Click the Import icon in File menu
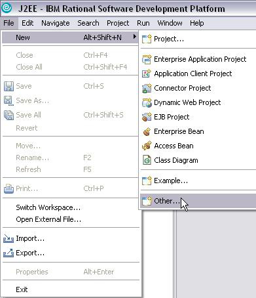The width and height of the screenshot is (256, 298). point(9,238)
